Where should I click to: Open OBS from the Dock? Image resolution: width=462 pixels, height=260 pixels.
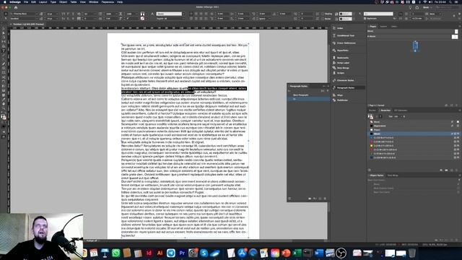(x=341, y=253)
